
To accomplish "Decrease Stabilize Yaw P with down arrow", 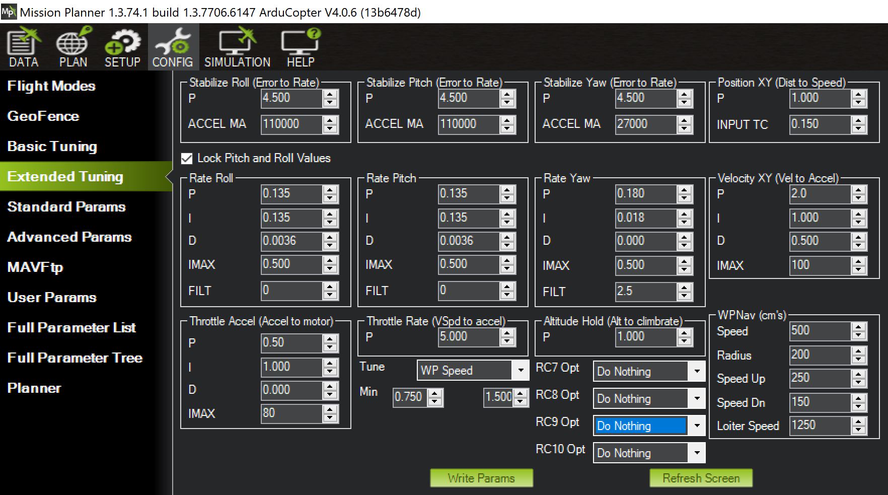I will [685, 103].
